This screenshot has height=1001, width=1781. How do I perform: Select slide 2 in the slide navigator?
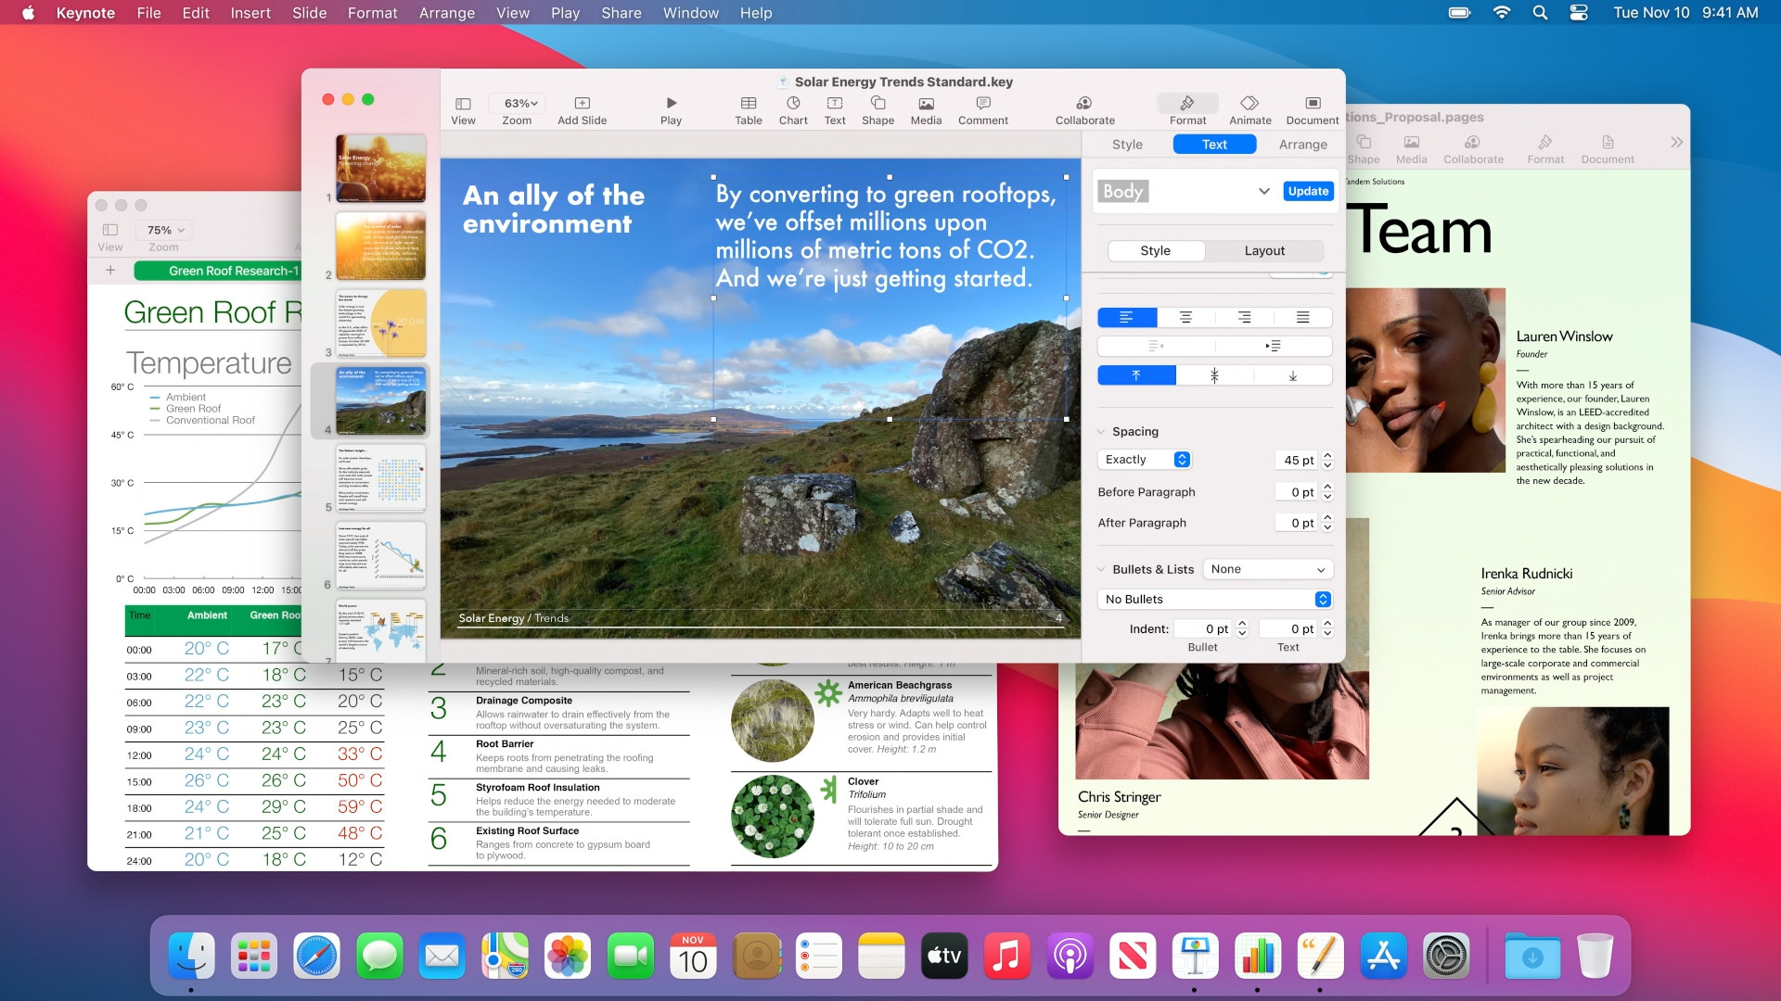[x=379, y=246]
